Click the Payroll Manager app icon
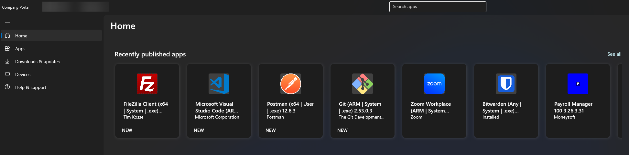The height and width of the screenshot is (155, 629). pyautogui.click(x=578, y=84)
